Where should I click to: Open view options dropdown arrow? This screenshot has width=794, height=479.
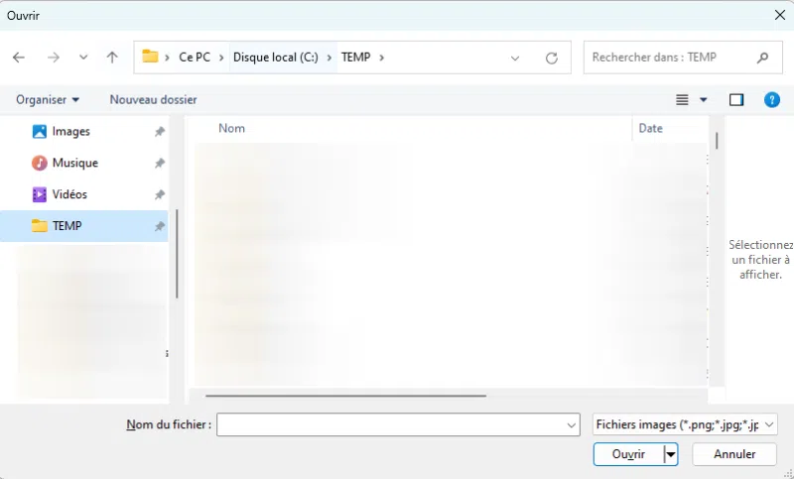(x=704, y=99)
